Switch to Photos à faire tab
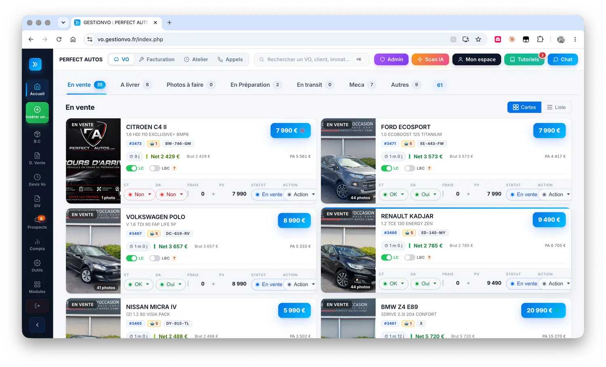 pos(191,85)
